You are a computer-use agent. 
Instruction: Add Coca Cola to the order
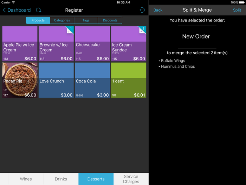click(92, 80)
